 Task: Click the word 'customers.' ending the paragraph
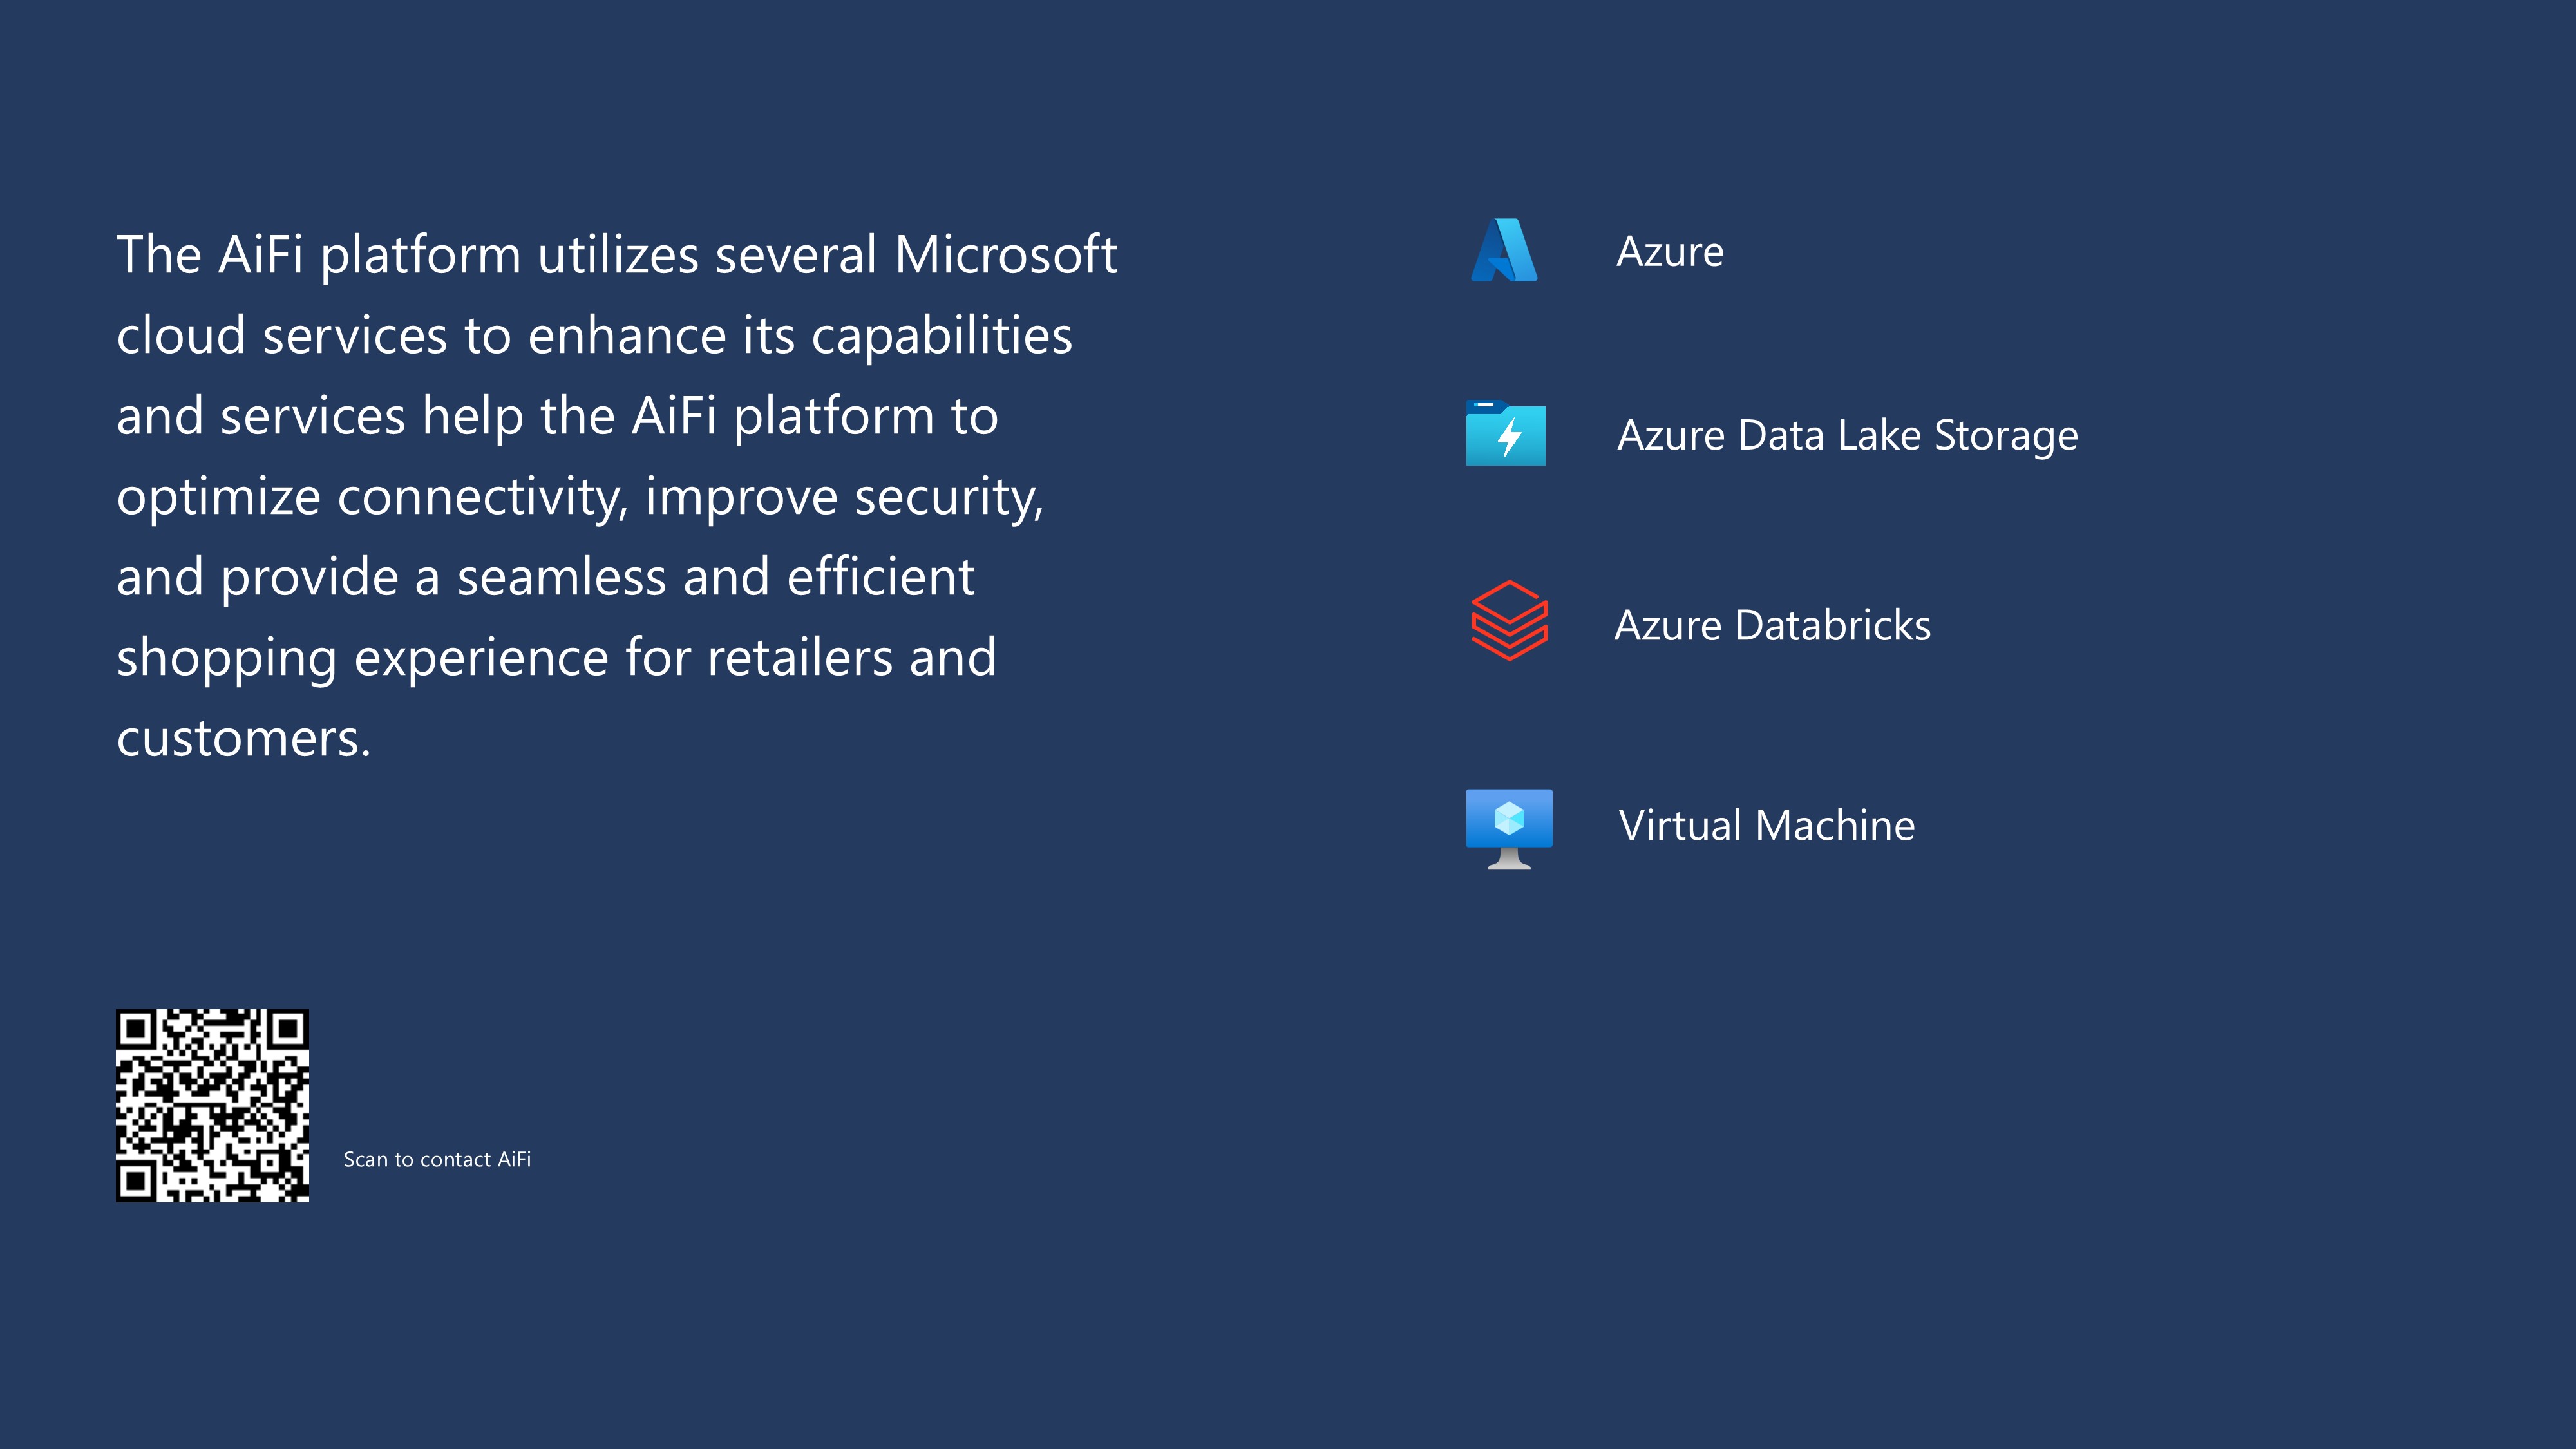[x=244, y=739]
